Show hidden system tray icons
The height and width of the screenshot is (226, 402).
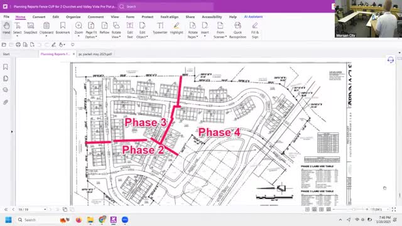[x=340, y=220]
